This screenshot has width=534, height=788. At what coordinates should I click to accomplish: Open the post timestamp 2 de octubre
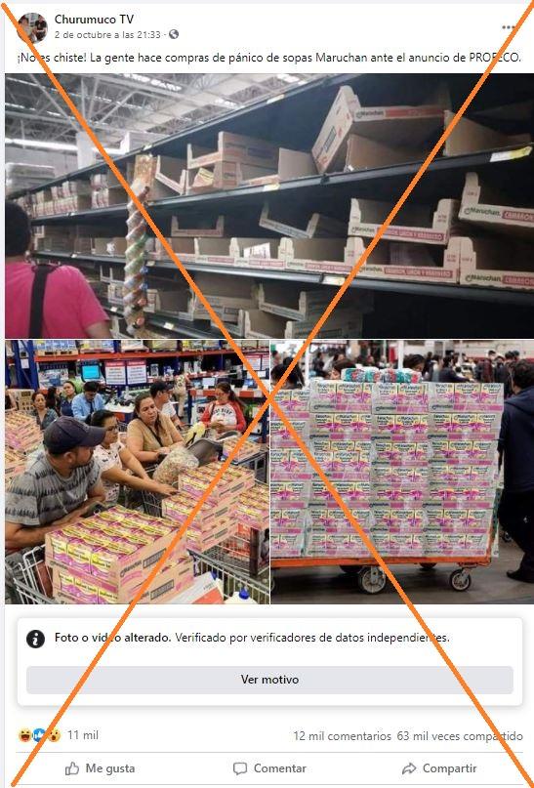[107, 35]
